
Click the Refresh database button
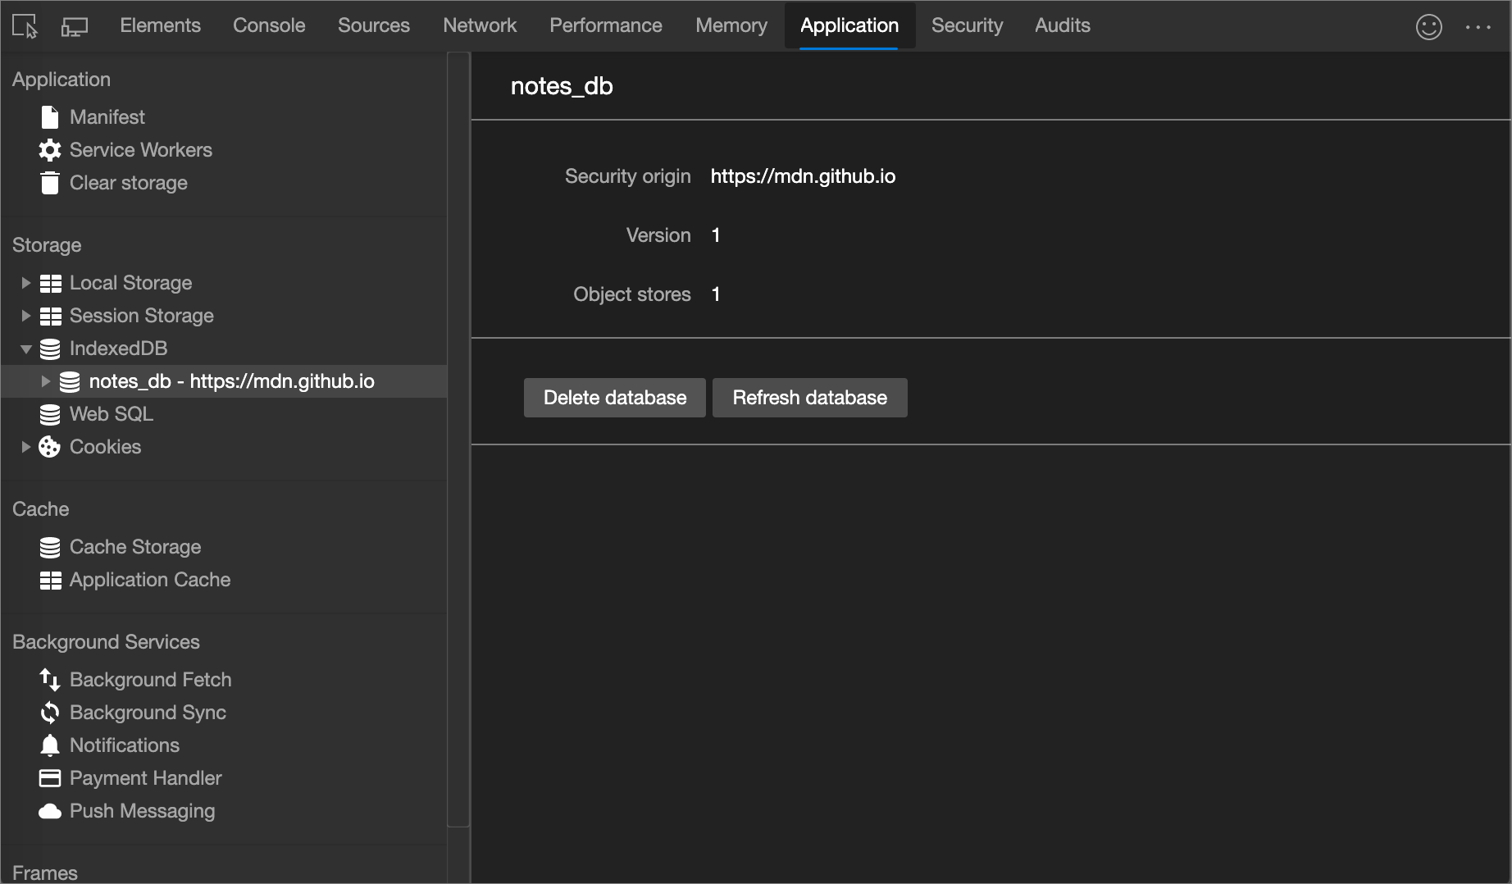[809, 397]
